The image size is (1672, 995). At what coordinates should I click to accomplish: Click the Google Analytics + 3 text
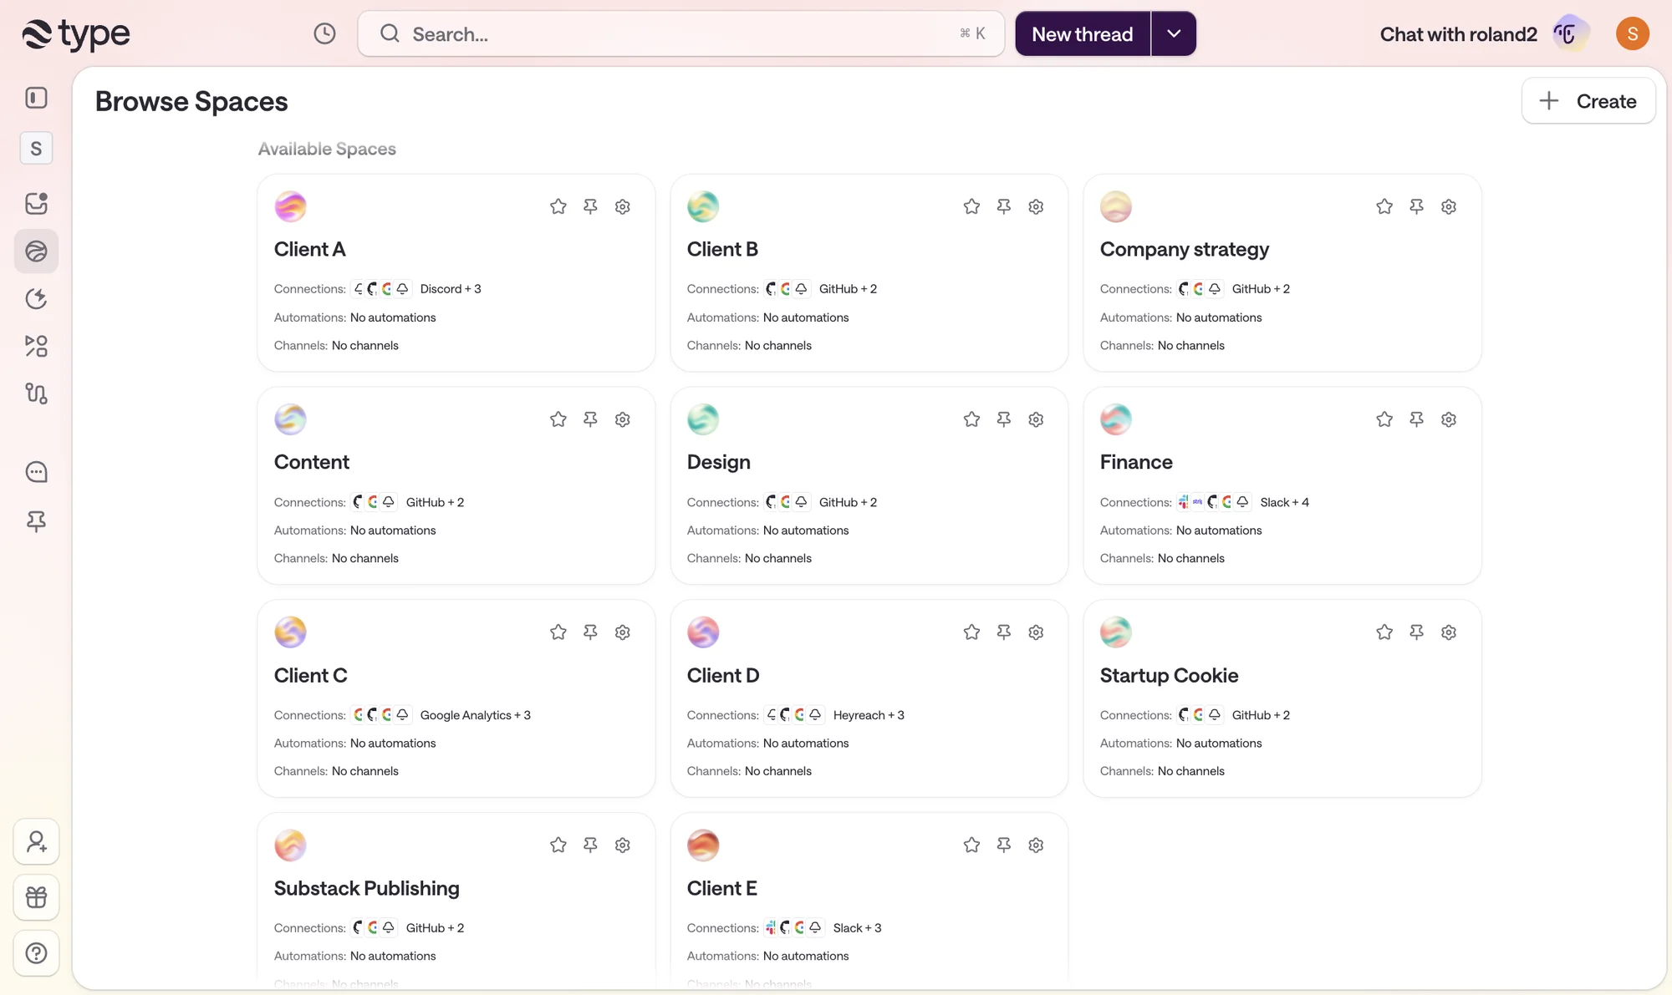[x=475, y=715]
